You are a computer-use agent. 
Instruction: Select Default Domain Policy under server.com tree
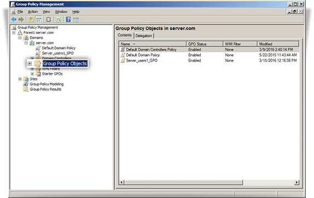[x=59, y=48]
